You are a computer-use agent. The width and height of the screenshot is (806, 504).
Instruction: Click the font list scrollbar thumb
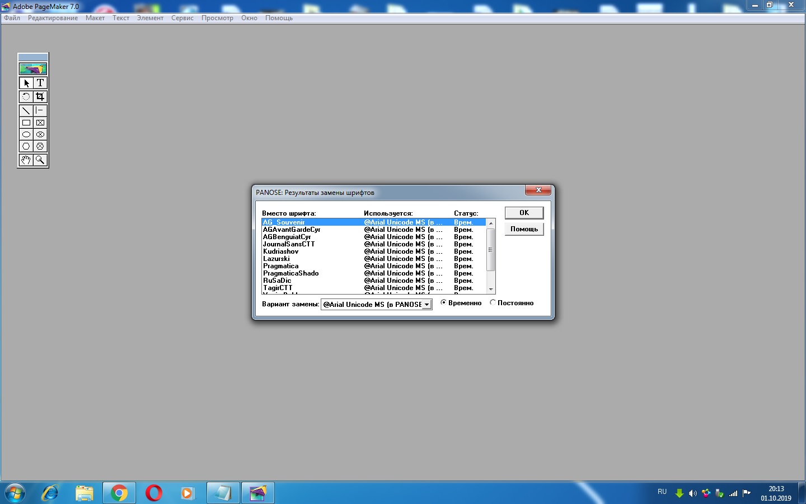click(491, 250)
